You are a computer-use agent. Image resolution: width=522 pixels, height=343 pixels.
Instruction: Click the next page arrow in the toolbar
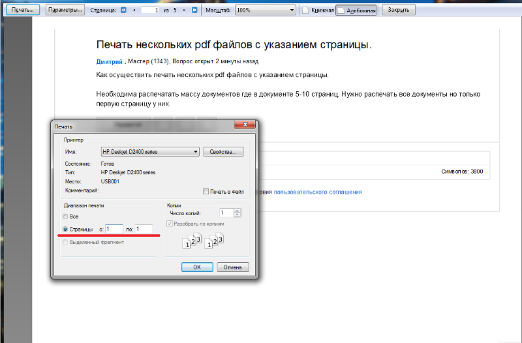tap(183, 10)
